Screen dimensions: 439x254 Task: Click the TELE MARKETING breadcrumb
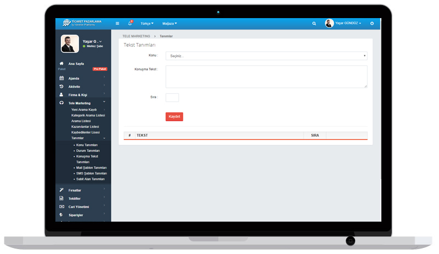point(136,36)
